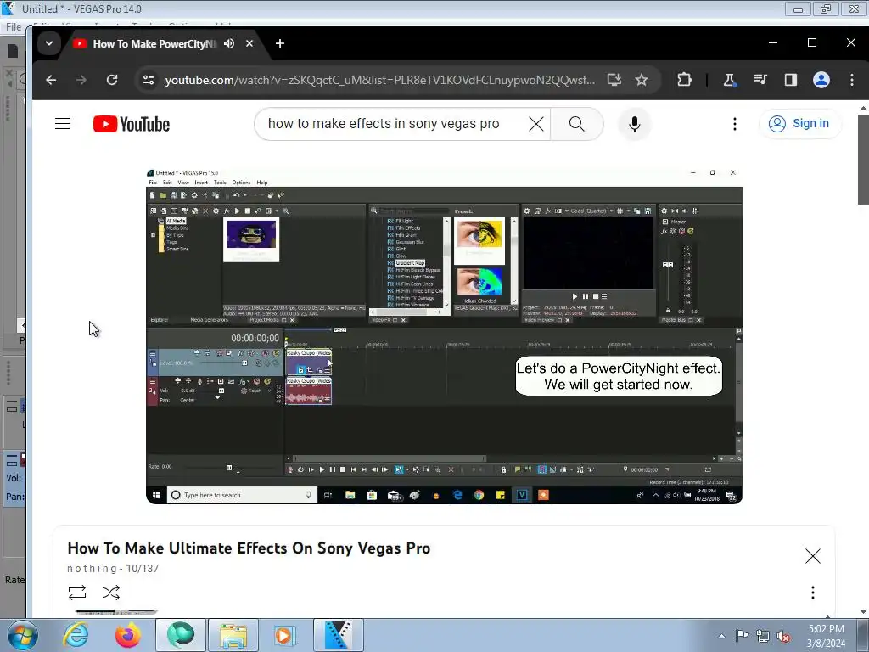View site information next to the URL

tap(149, 80)
